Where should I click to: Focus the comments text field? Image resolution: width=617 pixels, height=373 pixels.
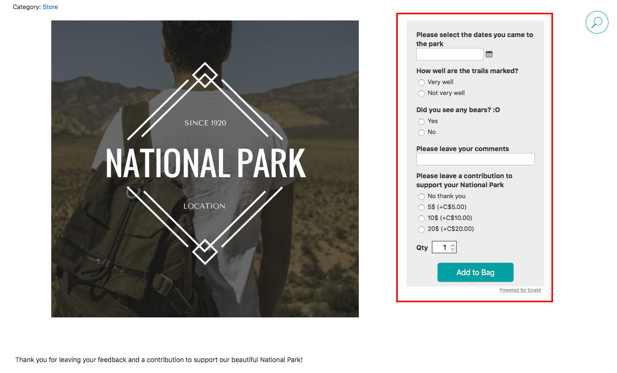tap(476, 159)
